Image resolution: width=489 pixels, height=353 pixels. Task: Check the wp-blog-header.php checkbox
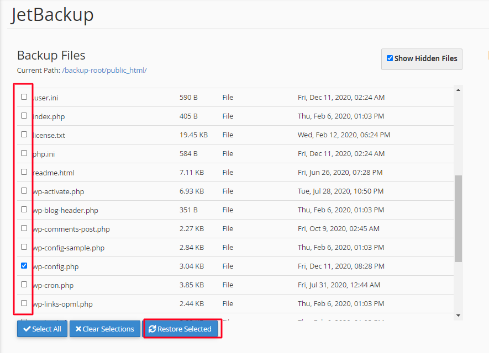tap(24, 209)
